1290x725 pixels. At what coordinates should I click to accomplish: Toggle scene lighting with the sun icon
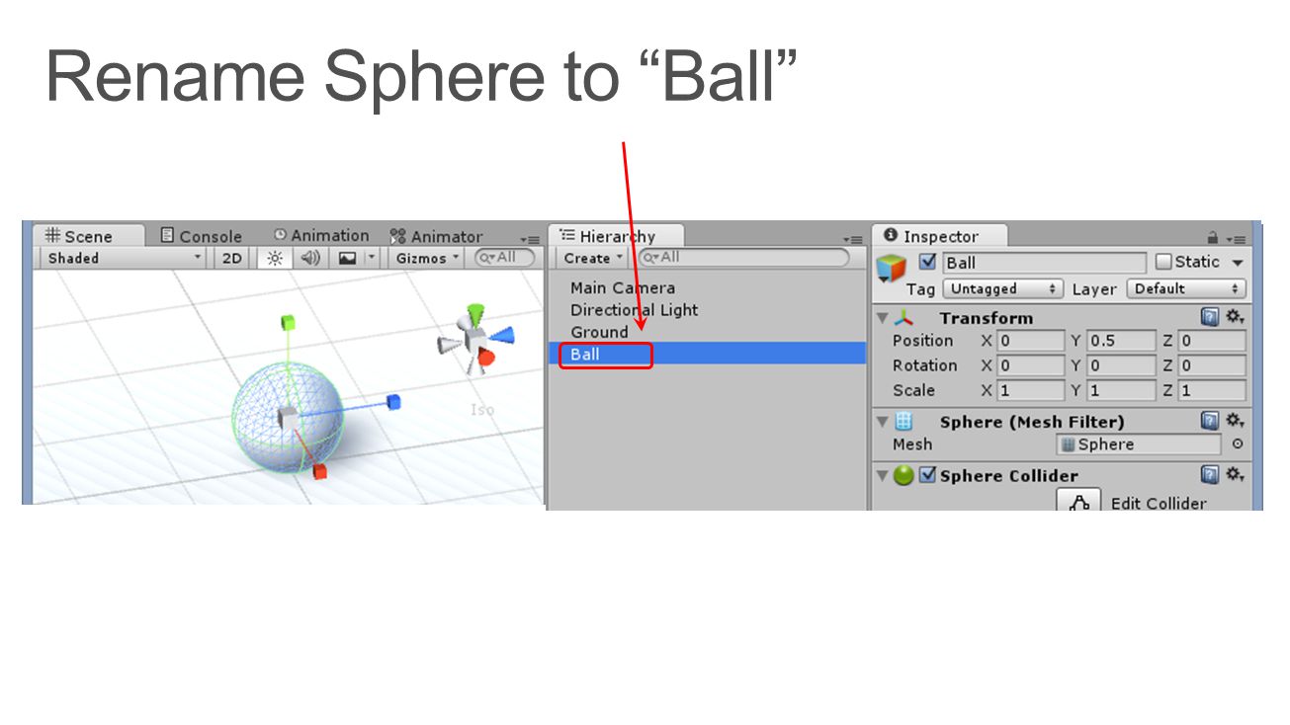click(x=274, y=258)
